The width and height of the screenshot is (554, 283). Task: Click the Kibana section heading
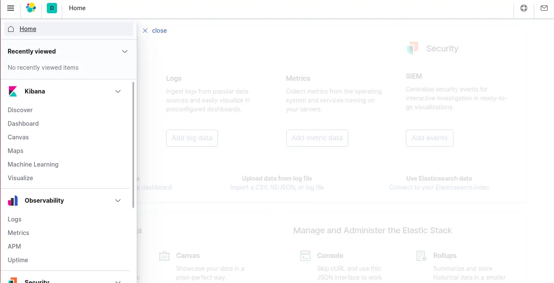[35, 91]
